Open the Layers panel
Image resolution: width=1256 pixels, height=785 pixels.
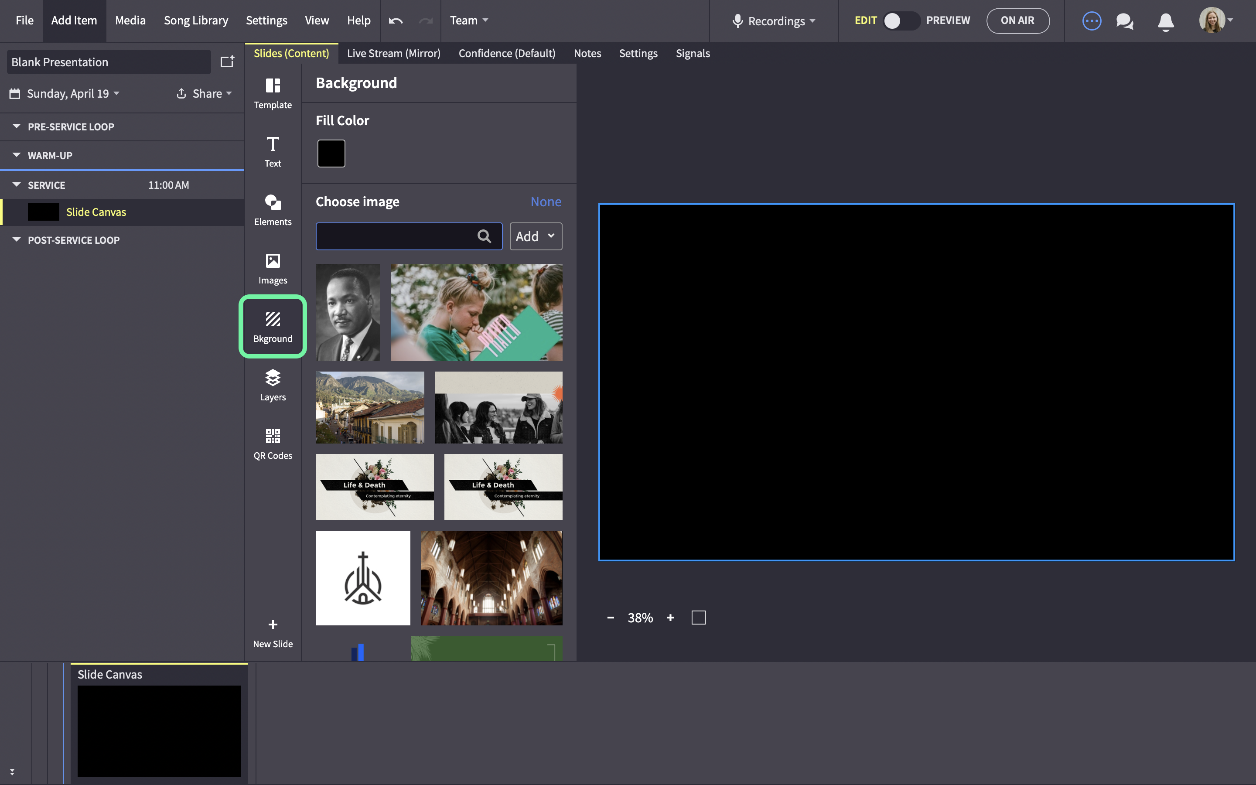click(x=273, y=386)
